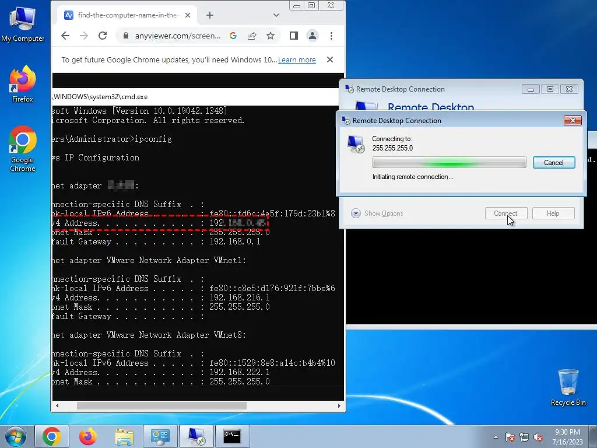597x448 pixels.
Task: Toggle Chrome side panel
Action: [x=294, y=36]
